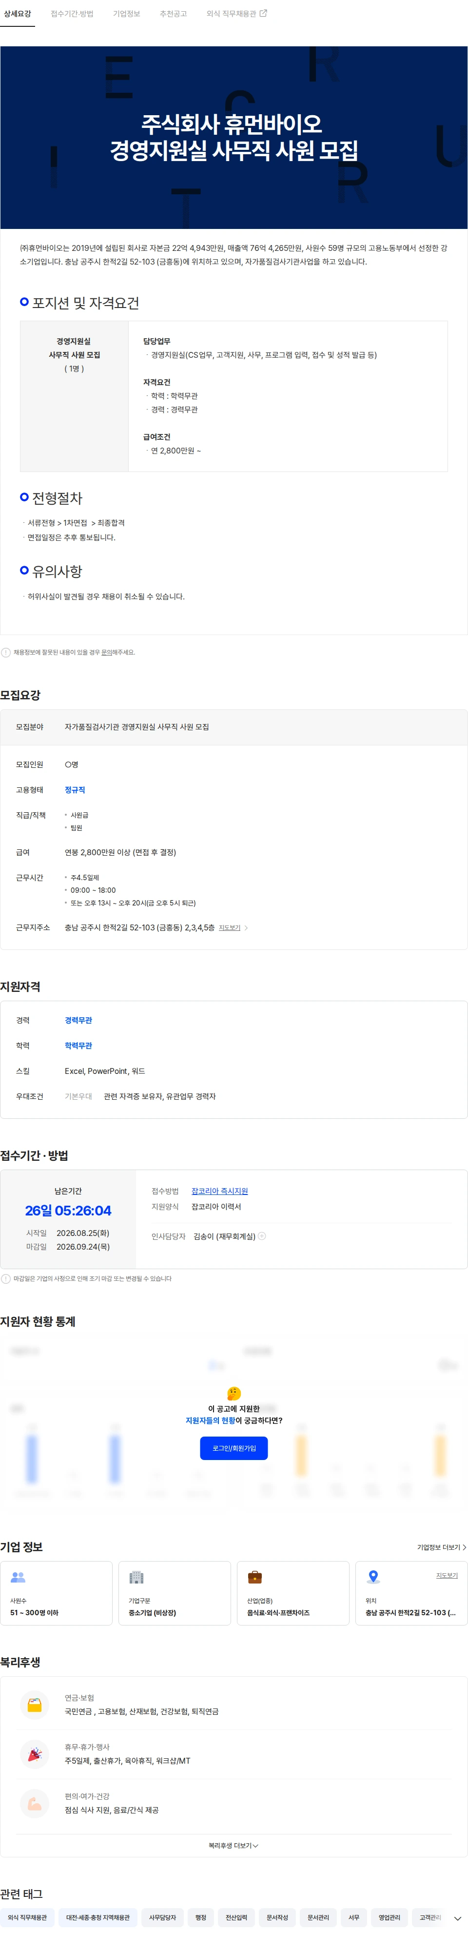
Task: Click the 중소기업 (비상장) company type text
Action: [152, 1613]
